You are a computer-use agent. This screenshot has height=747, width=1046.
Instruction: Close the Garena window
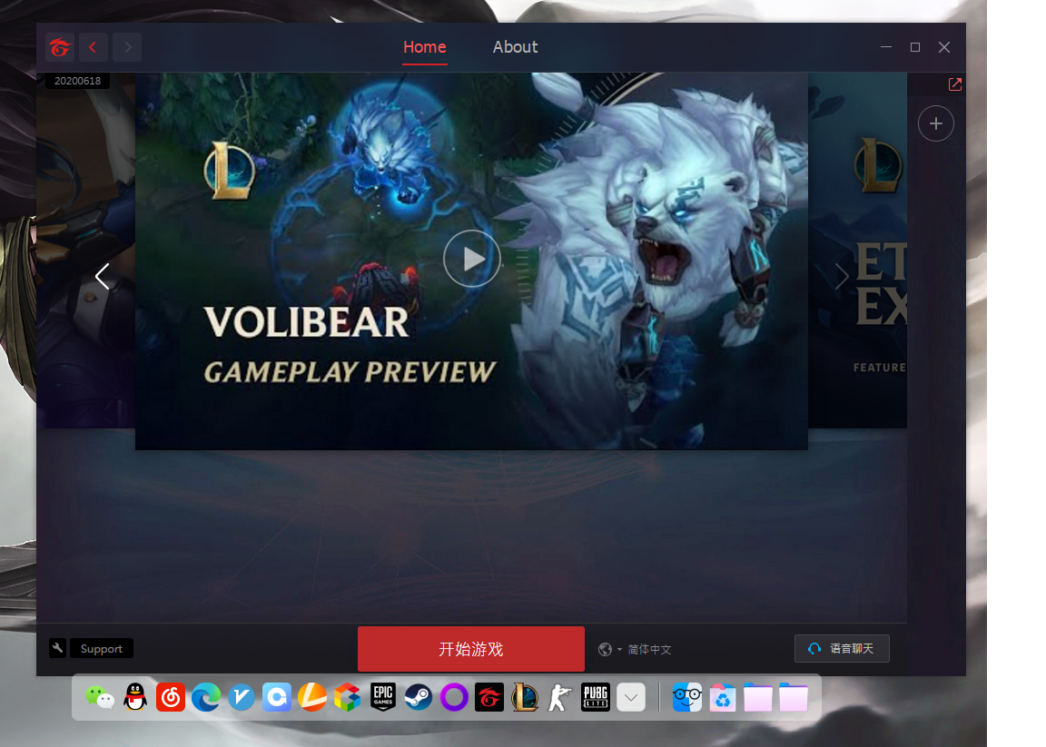(944, 47)
